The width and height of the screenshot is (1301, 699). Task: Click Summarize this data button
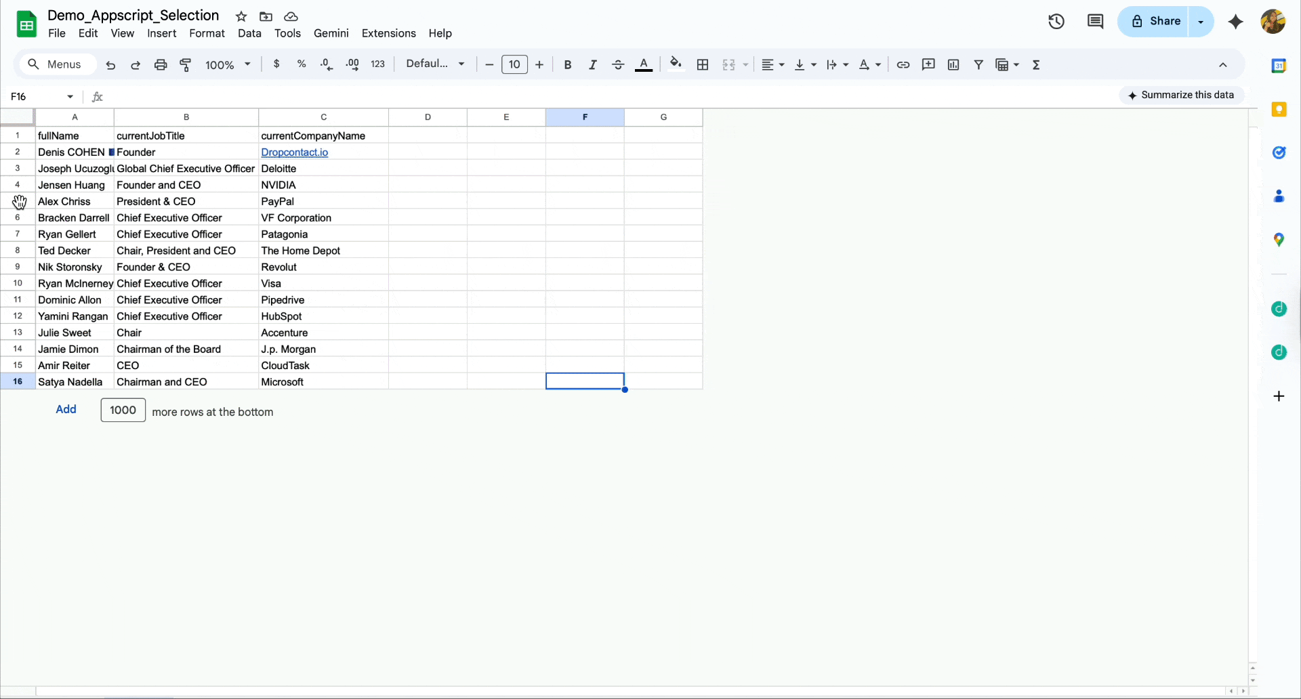point(1181,96)
